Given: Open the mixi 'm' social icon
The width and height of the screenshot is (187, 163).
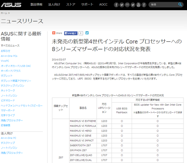Looking at the screenshot, I should click(127, 5).
